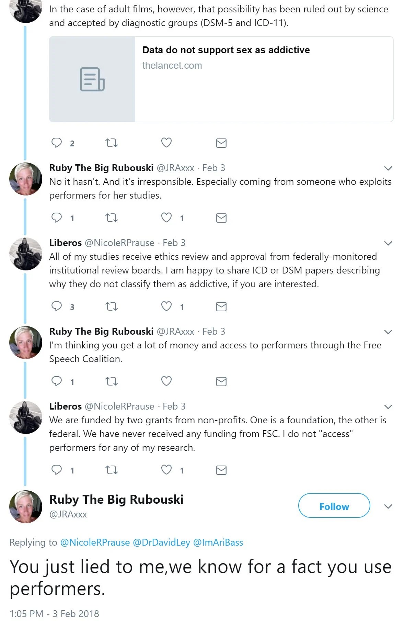Open Ruby's large profile avatar
Viewport: 417px width, 625px height.
[x=26, y=506]
